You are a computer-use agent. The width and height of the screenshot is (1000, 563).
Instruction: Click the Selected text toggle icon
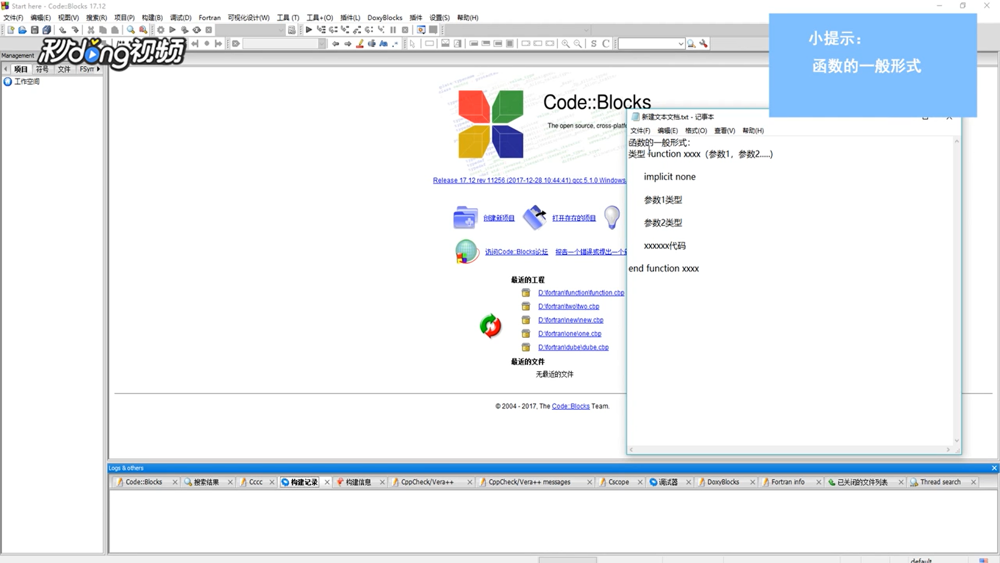click(372, 44)
